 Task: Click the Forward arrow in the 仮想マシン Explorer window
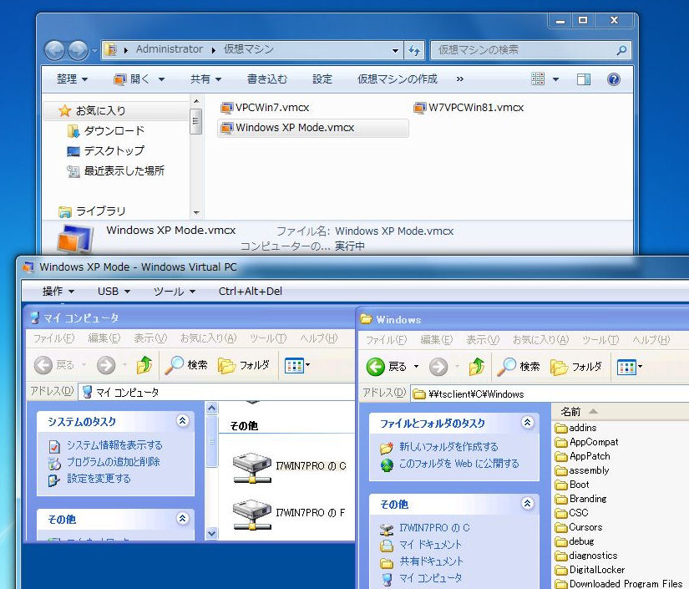point(79,50)
